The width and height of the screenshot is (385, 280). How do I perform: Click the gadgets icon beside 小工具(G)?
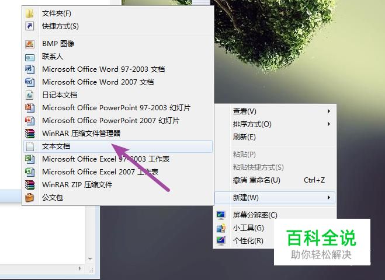(x=221, y=228)
